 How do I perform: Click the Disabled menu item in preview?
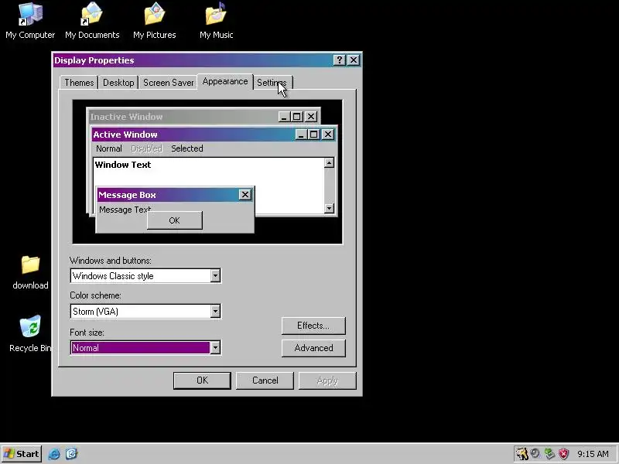click(146, 148)
